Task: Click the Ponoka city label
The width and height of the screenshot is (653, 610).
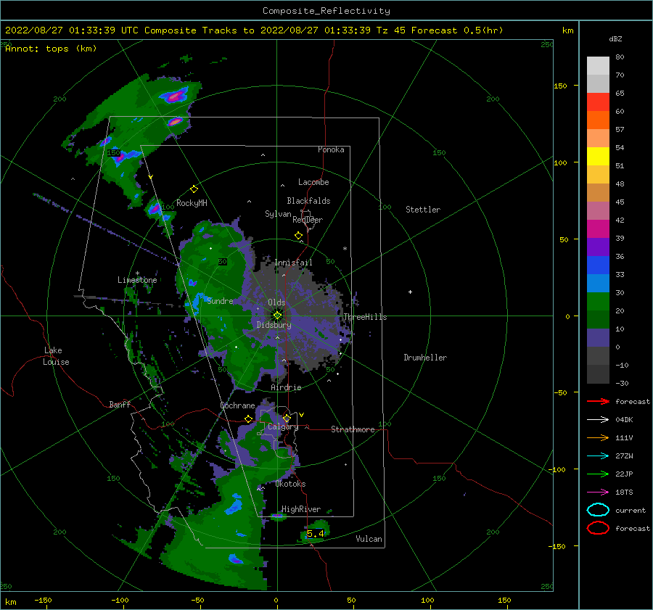Action: [x=331, y=149]
